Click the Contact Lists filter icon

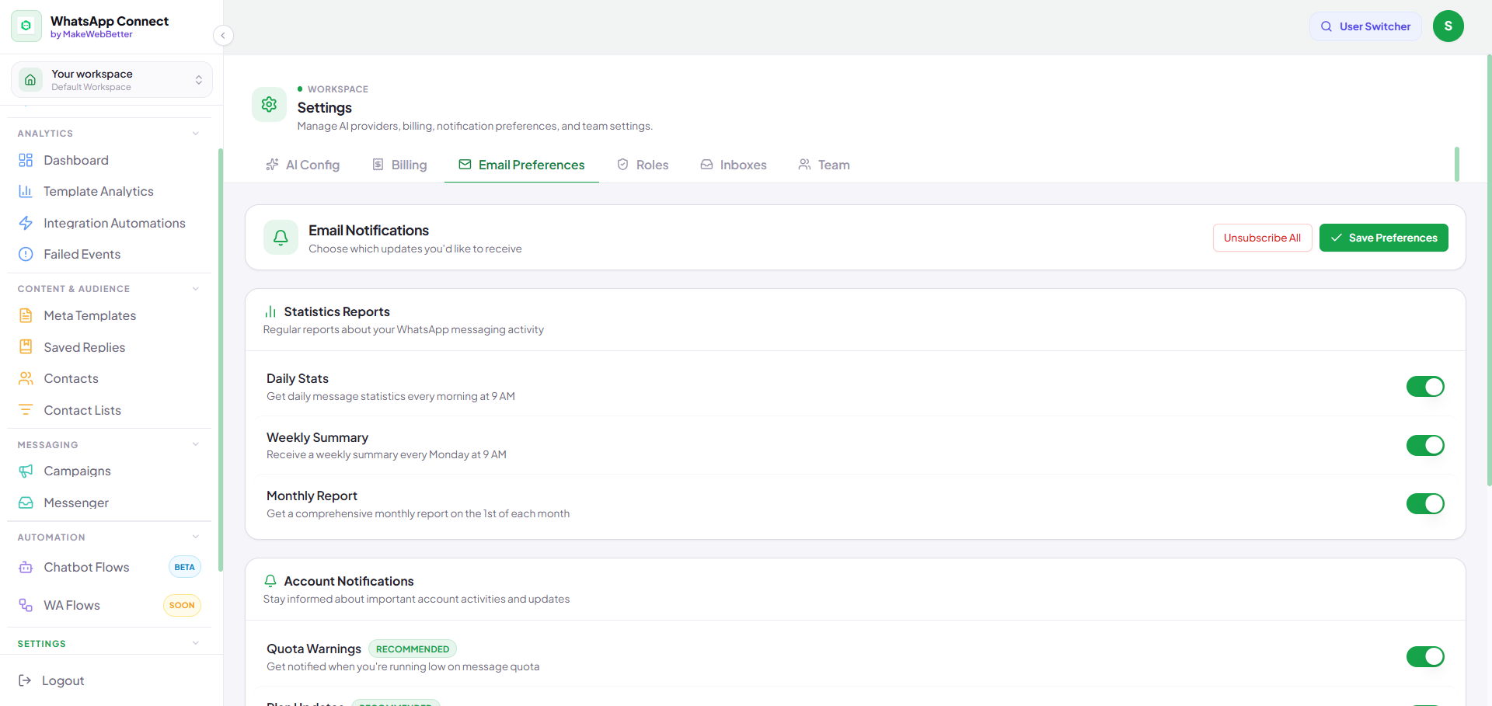pyautogui.click(x=26, y=409)
